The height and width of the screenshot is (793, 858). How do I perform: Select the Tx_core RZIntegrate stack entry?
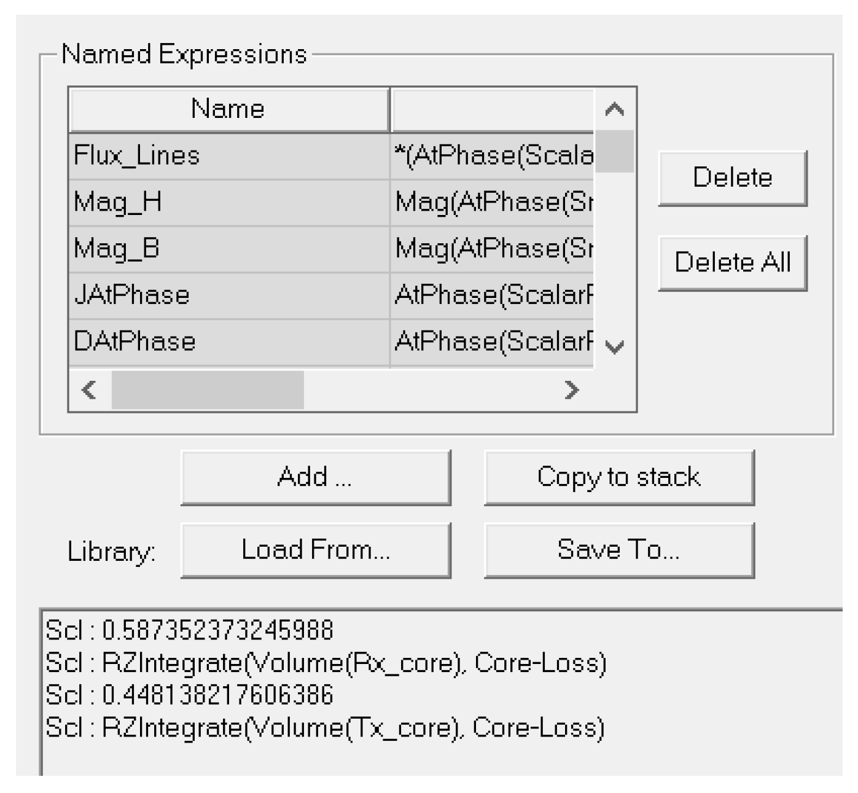coord(325,728)
